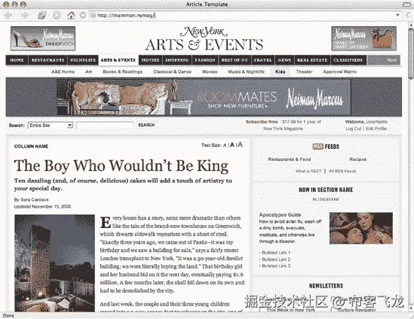Open the REAL ESTATE nav tab
This screenshot has height=319, width=414.
(x=312, y=60)
